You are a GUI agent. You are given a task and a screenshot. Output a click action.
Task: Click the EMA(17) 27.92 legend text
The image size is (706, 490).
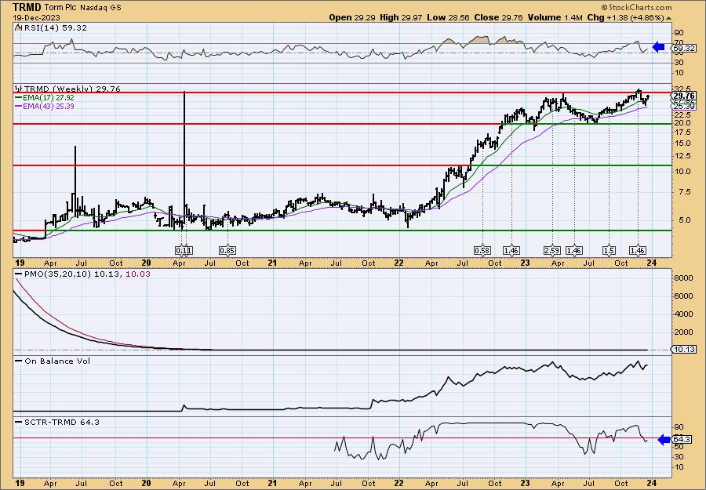coord(49,98)
